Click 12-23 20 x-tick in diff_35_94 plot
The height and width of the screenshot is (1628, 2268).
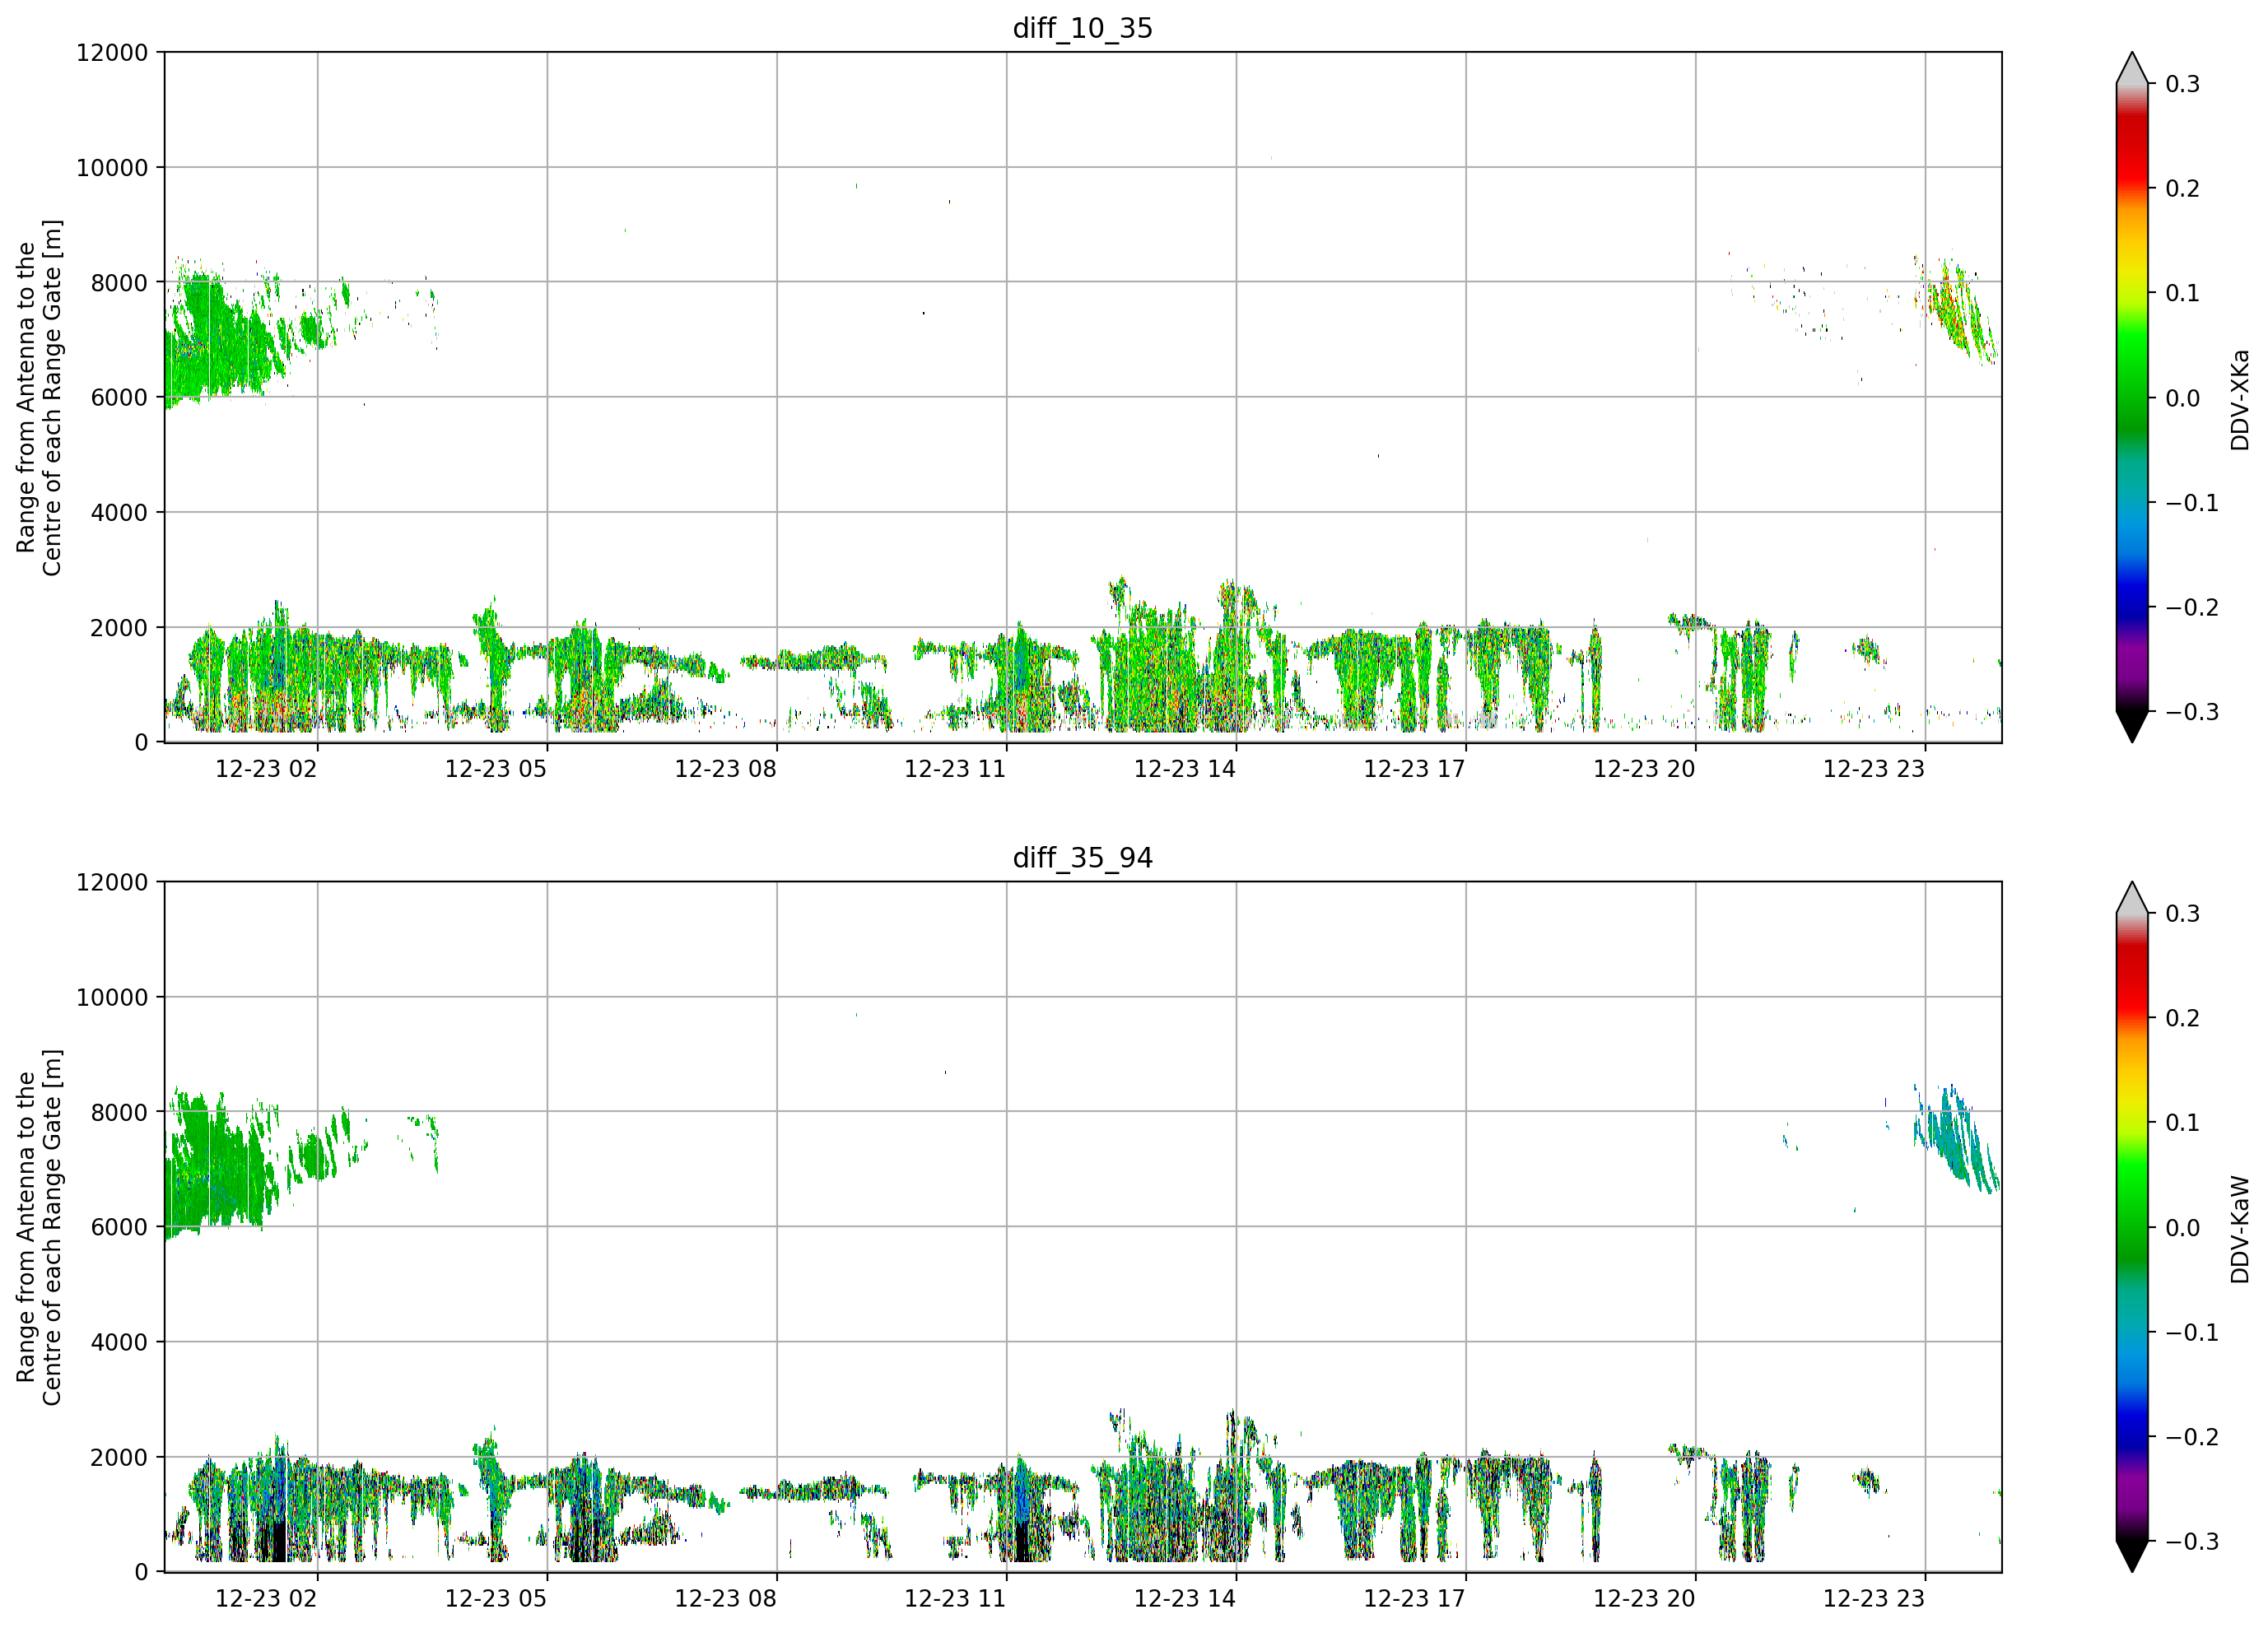tap(1644, 1598)
